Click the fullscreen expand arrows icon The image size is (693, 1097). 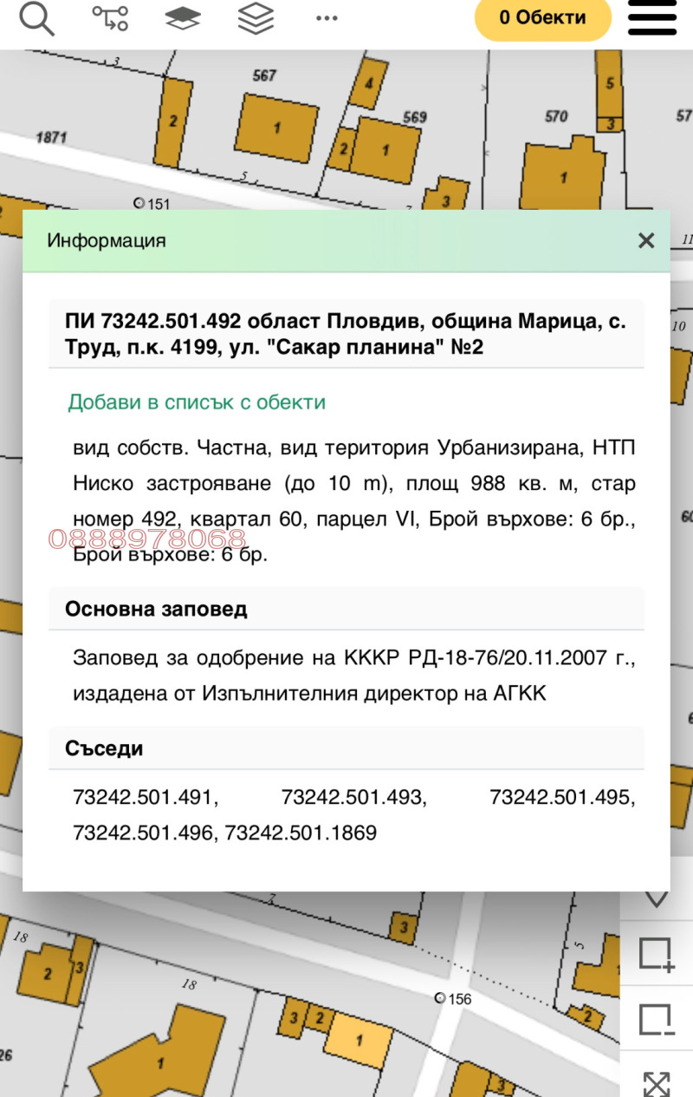[x=657, y=1082]
